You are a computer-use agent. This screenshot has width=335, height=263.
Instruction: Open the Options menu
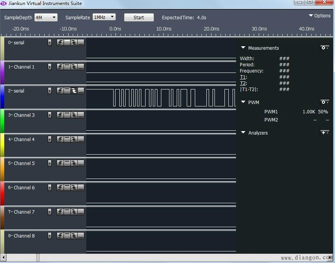coord(320,16)
